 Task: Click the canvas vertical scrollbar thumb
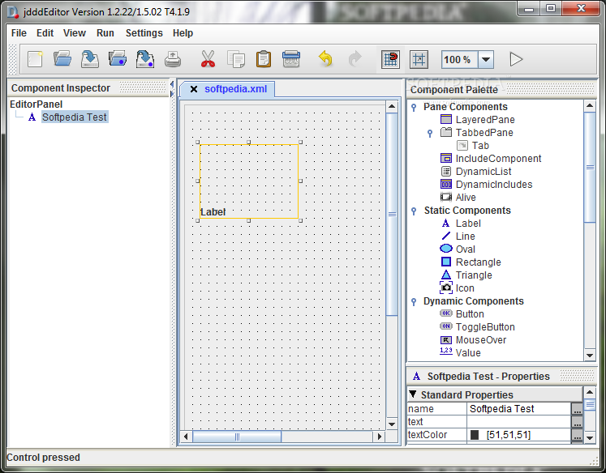tap(392, 214)
